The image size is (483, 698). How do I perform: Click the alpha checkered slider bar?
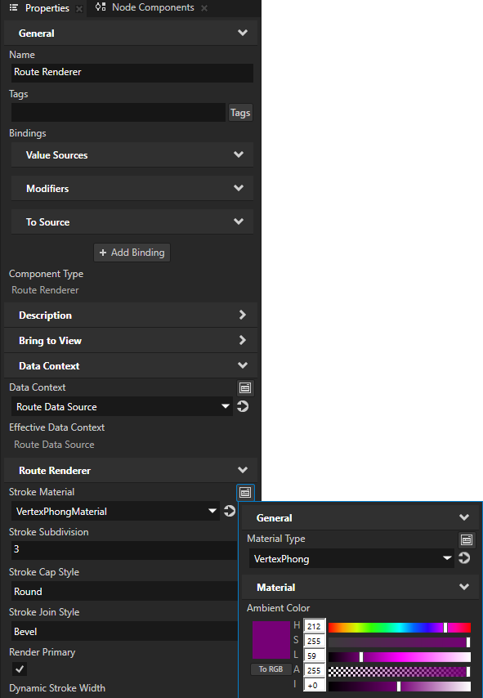pos(400,672)
